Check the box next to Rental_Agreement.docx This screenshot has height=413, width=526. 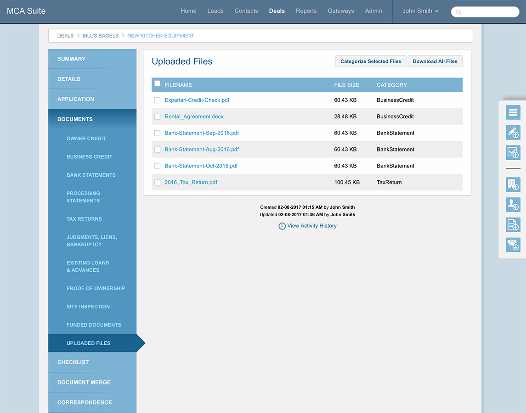(158, 117)
